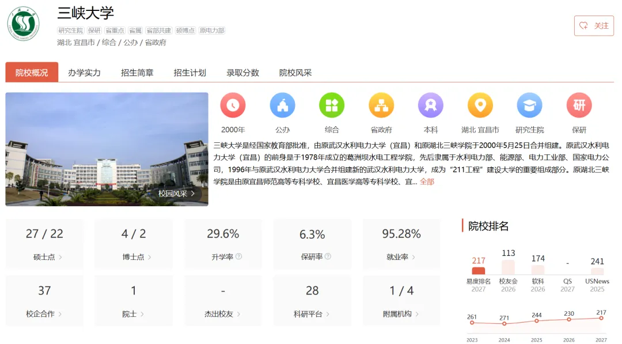Click the help icon beside 保研率
Image resolution: width=622 pixels, height=344 pixels.
(x=328, y=256)
